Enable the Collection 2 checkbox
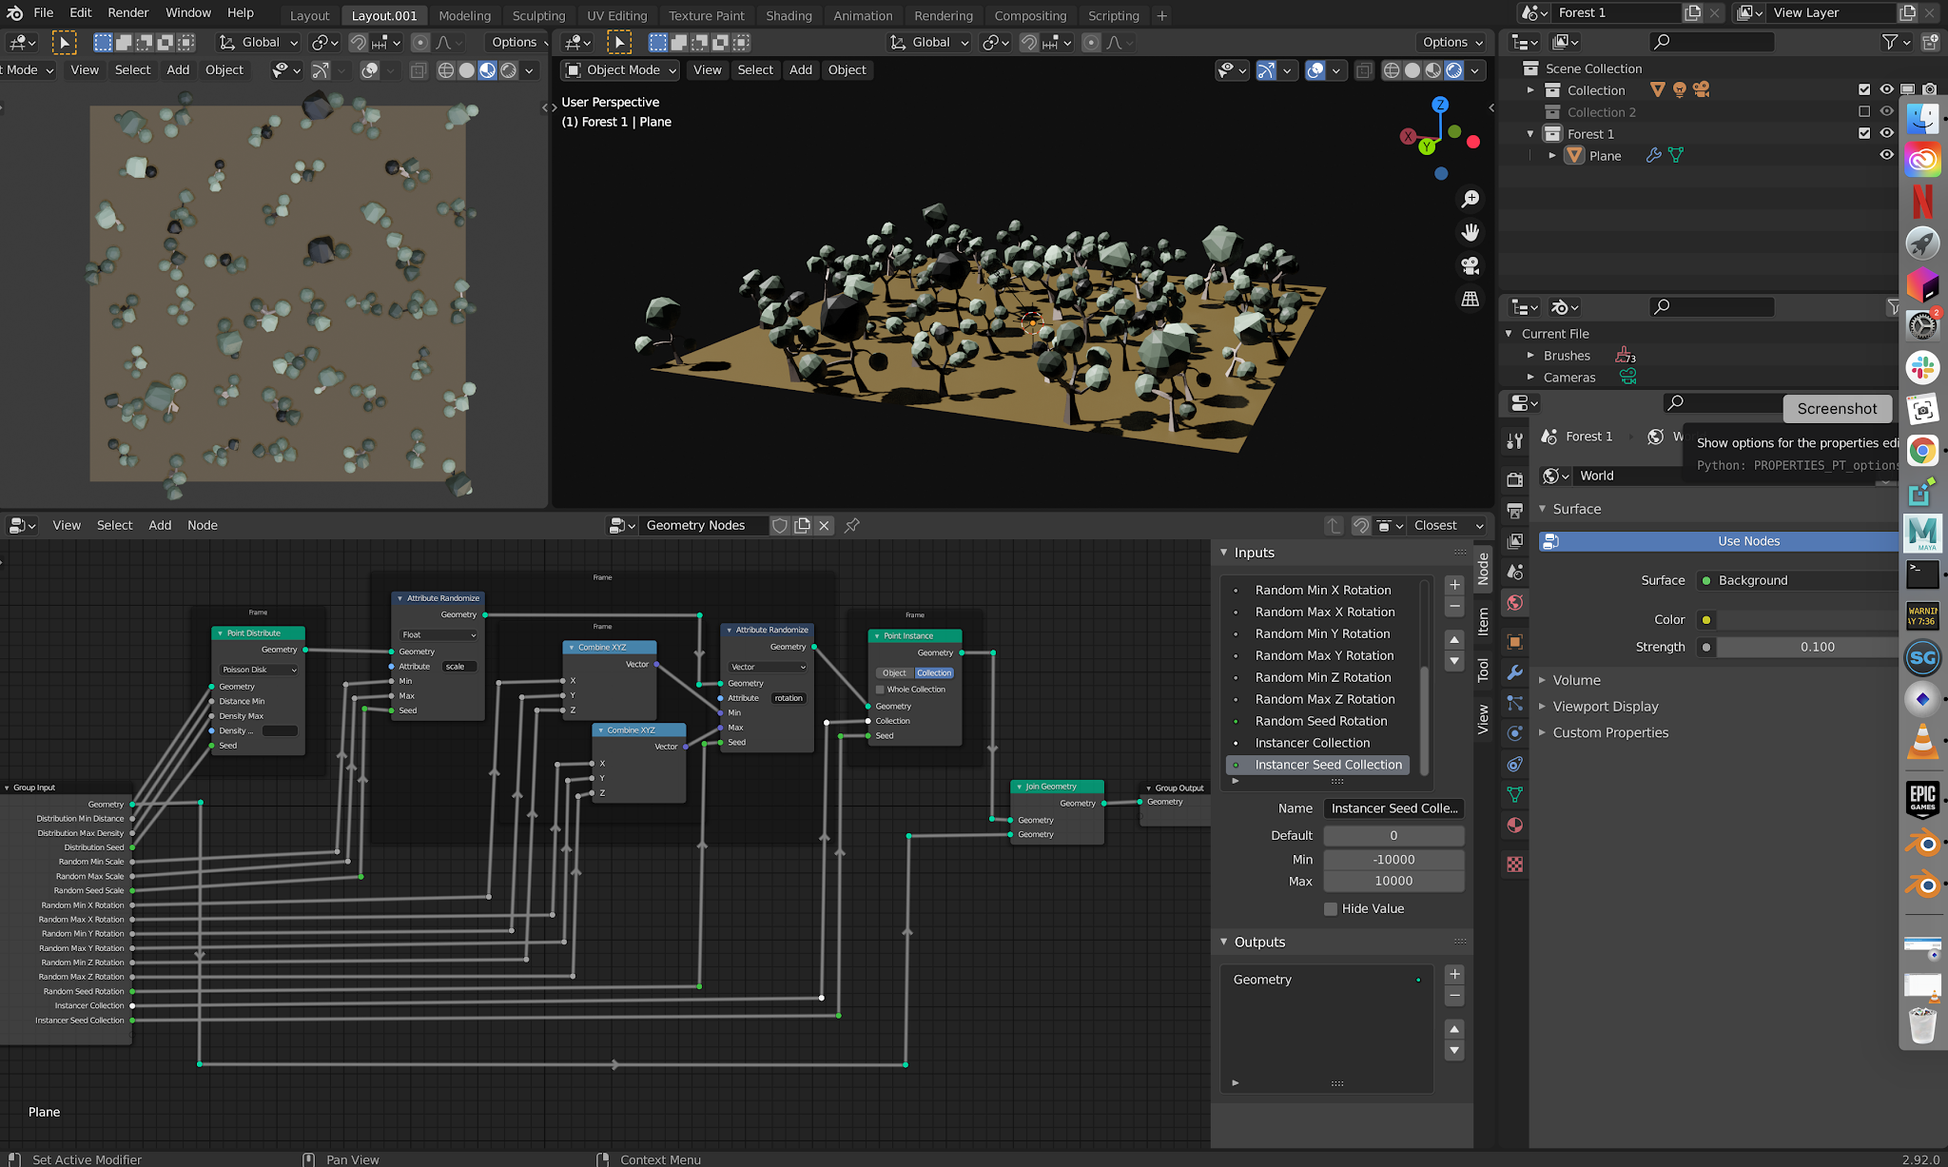 (x=1864, y=112)
